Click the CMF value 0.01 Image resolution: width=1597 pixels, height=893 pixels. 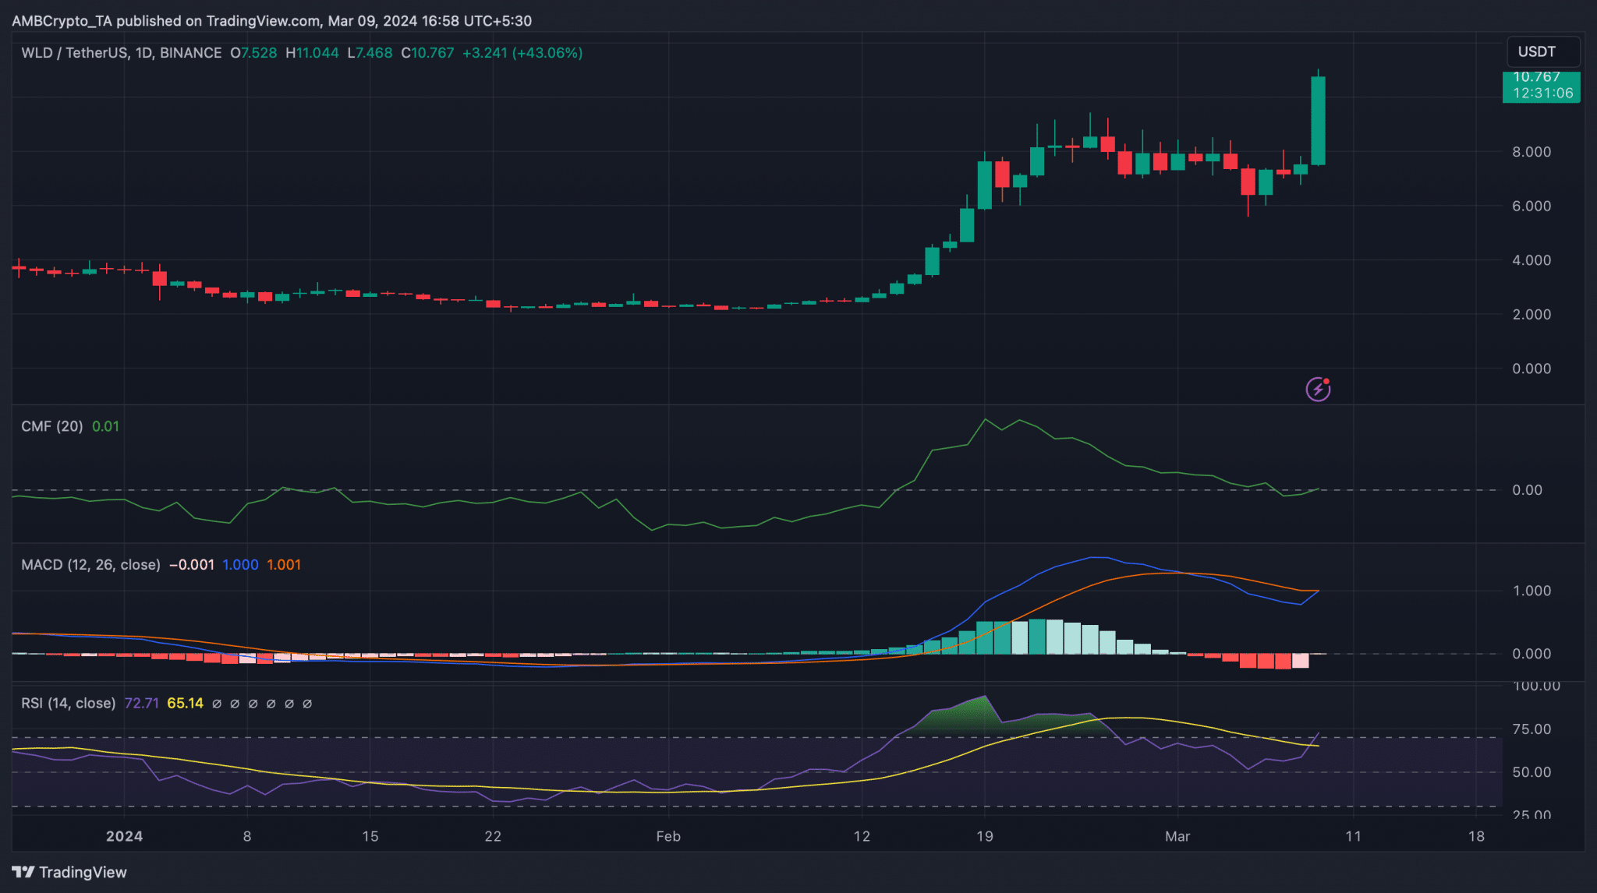(105, 426)
